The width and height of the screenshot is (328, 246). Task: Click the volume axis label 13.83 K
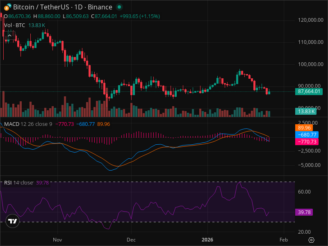[x=306, y=111]
